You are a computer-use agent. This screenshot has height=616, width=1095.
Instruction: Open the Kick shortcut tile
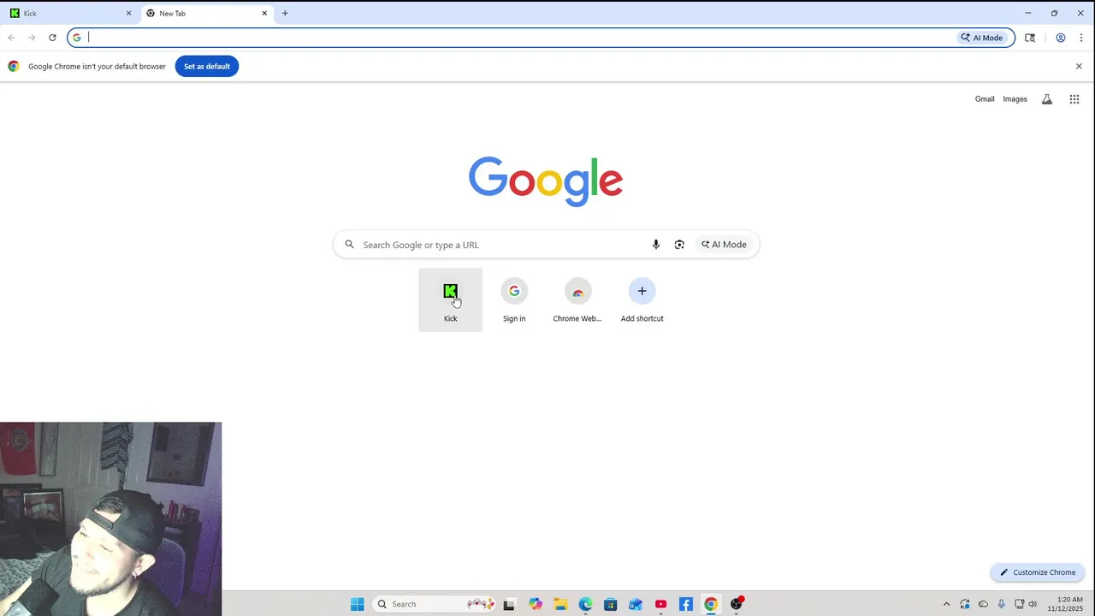450,299
